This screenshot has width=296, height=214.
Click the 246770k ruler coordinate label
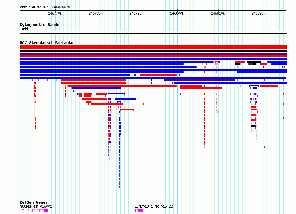point(55,13)
